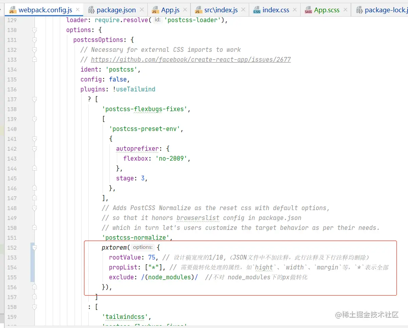Click the JS file icon on webpack.config.js tab
This screenshot has width=408, height=328.
[12, 10]
